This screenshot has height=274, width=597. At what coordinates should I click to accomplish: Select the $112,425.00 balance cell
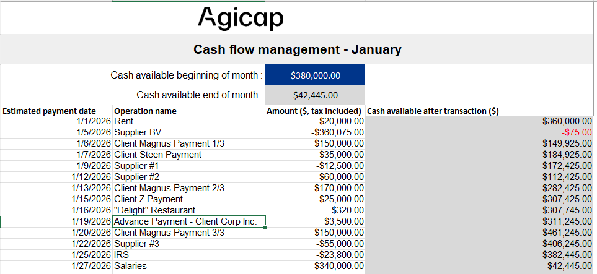pos(479,177)
